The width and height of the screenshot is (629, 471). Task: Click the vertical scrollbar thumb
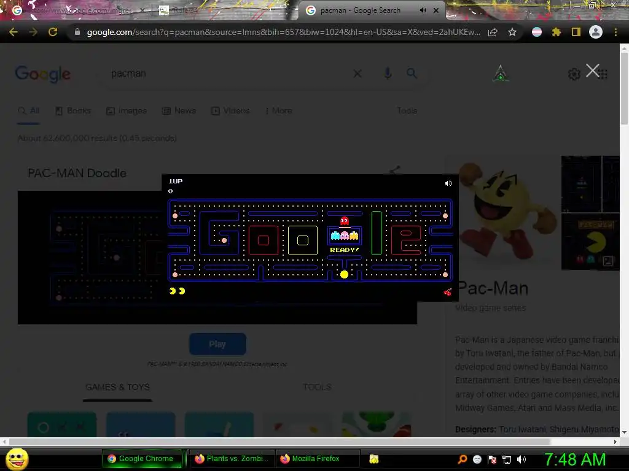point(624,88)
